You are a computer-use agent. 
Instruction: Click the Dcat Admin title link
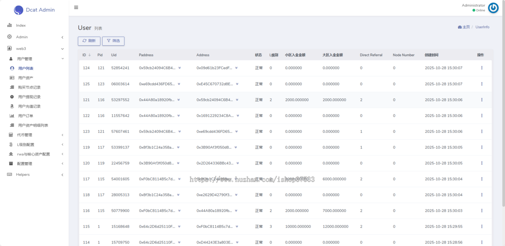pyautogui.click(x=40, y=10)
